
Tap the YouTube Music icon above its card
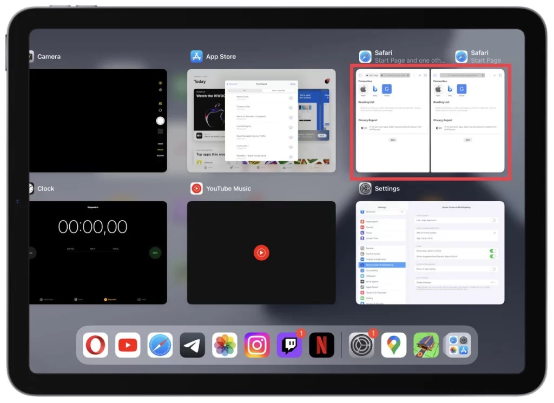pyautogui.click(x=196, y=188)
